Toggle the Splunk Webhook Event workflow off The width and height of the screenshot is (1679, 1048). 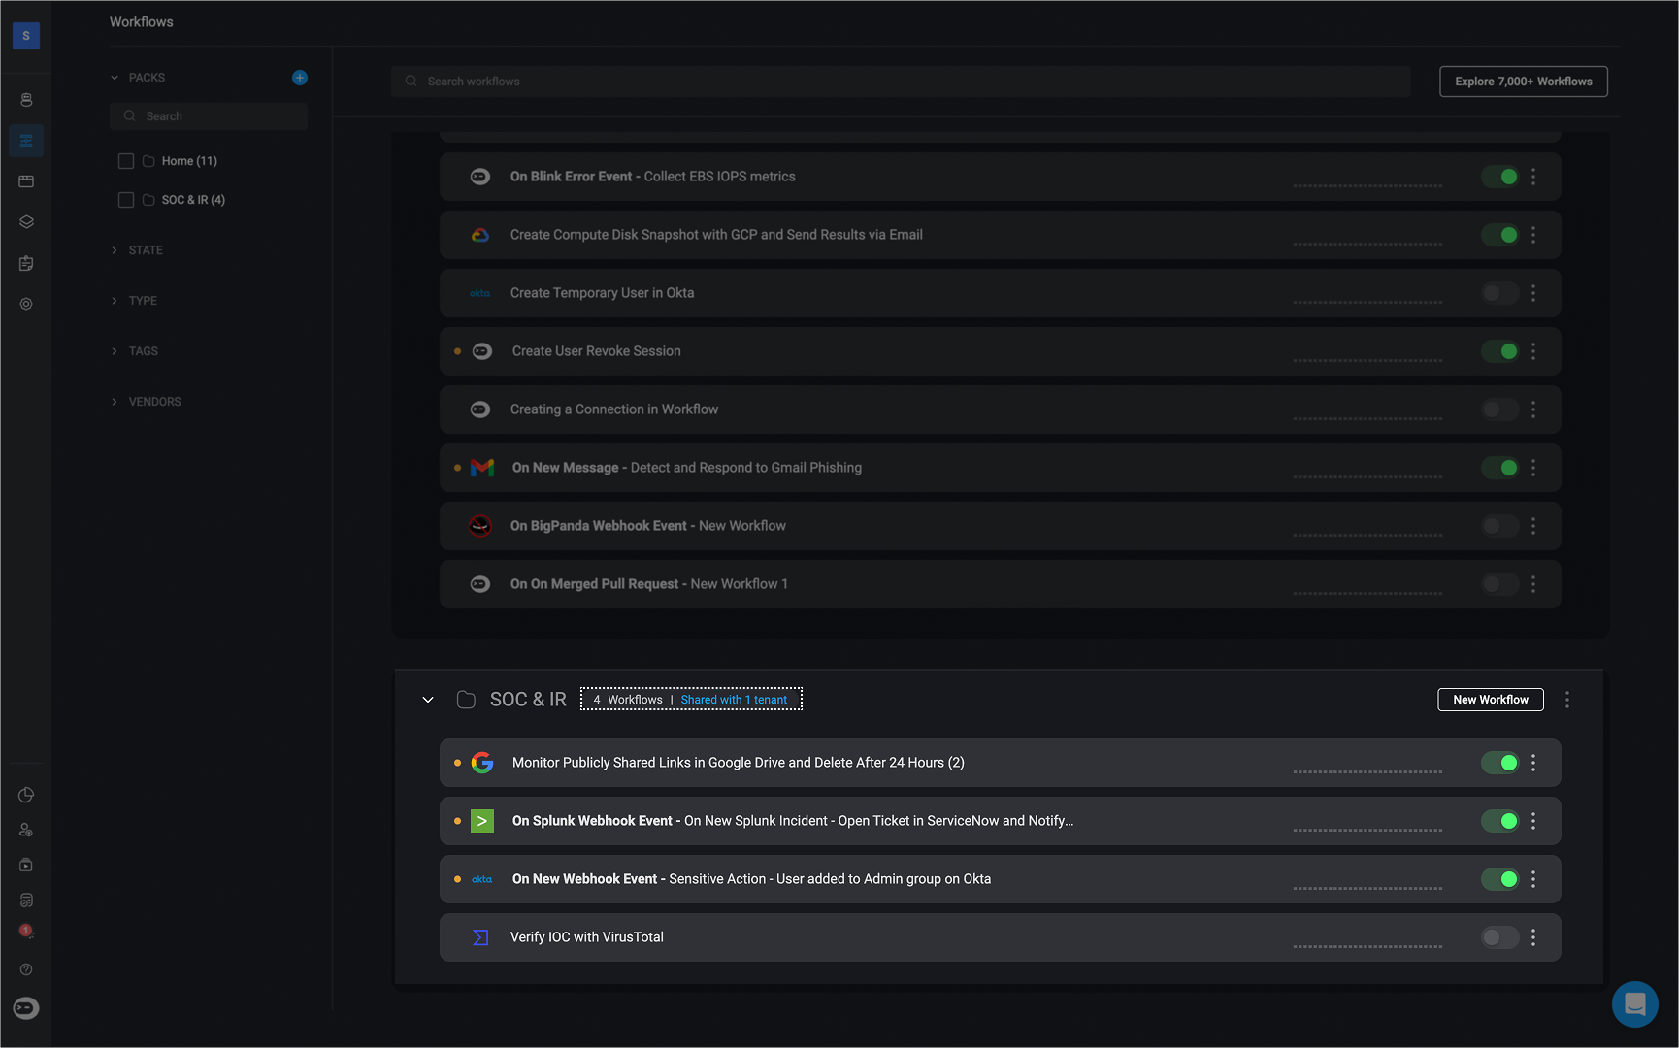pyautogui.click(x=1499, y=821)
